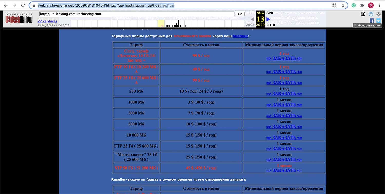Viewport: 385px width, 194px height.
Task: Order the 3000 Мб plan
Action: tap(284, 116)
